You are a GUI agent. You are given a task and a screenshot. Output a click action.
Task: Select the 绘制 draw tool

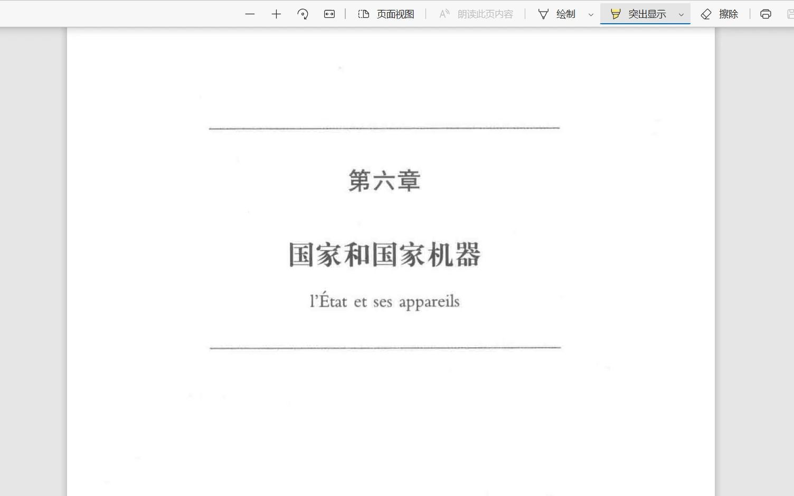pos(556,14)
